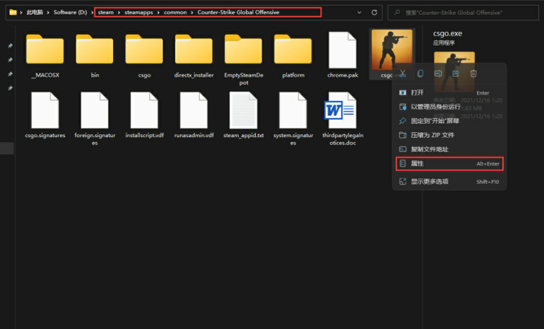
Task: Click the Share icon in context menu
Action: (x=455, y=74)
